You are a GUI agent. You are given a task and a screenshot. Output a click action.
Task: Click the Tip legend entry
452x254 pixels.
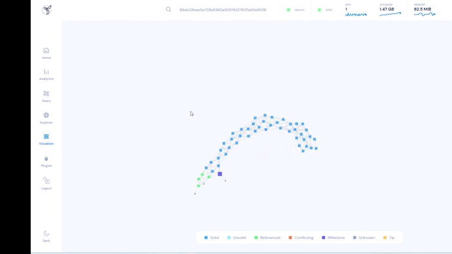[388, 238]
